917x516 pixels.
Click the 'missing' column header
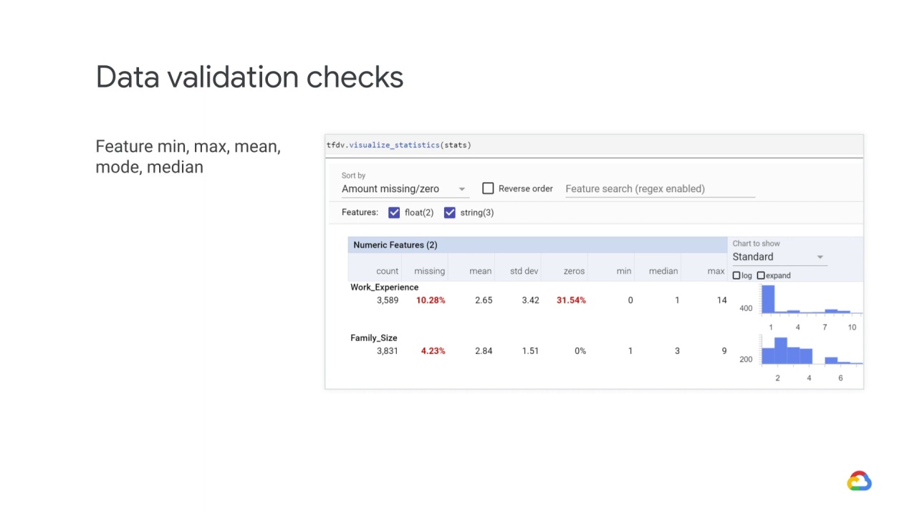(429, 272)
